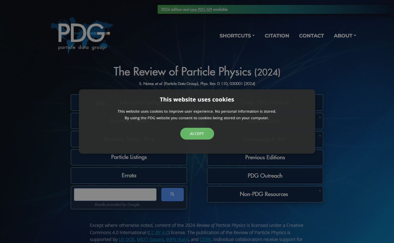
Task: Follow the INFN (Italy) link
Action: (x=177, y=239)
